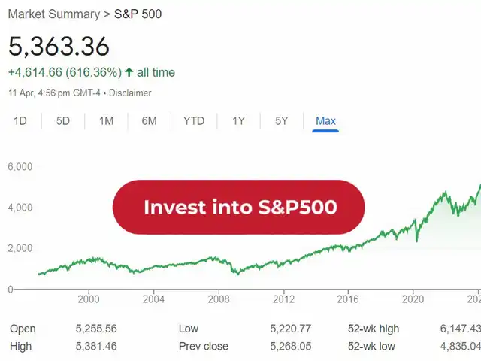Click the chart line near 2008

click(218, 260)
